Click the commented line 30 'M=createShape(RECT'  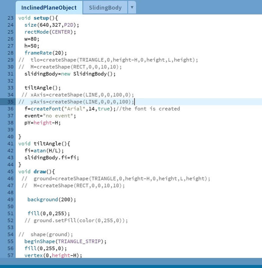tap(70, 67)
